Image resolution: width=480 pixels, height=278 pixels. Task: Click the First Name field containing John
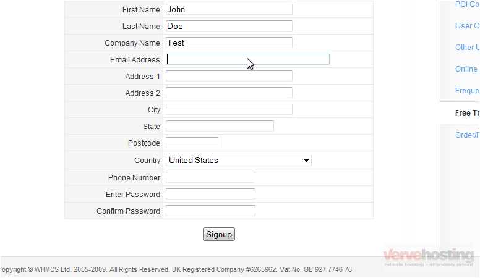229,9
